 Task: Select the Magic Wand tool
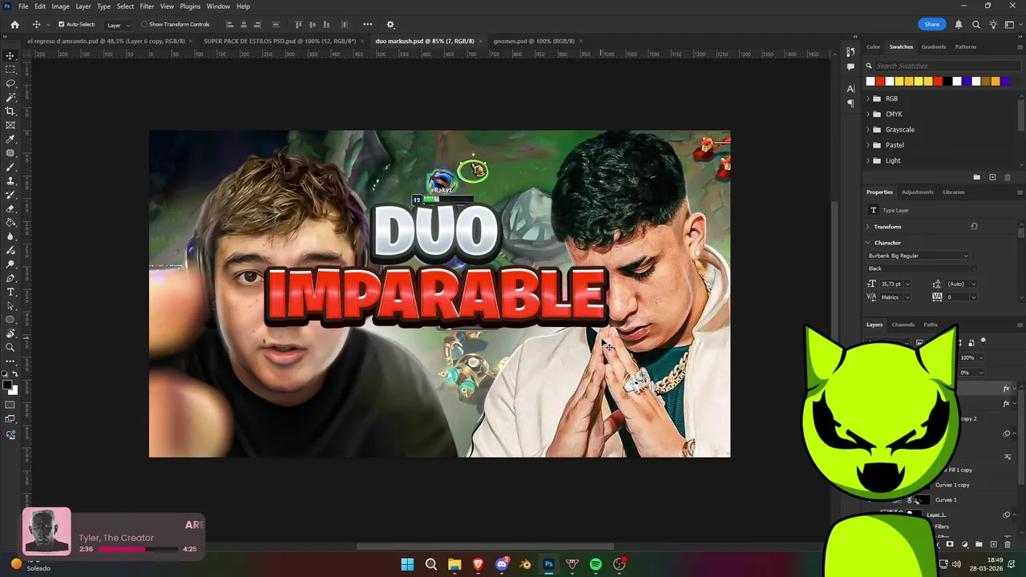10,97
